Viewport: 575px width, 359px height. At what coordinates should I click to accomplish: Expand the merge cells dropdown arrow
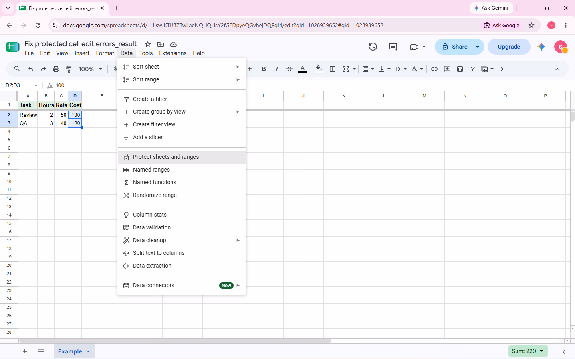point(354,69)
